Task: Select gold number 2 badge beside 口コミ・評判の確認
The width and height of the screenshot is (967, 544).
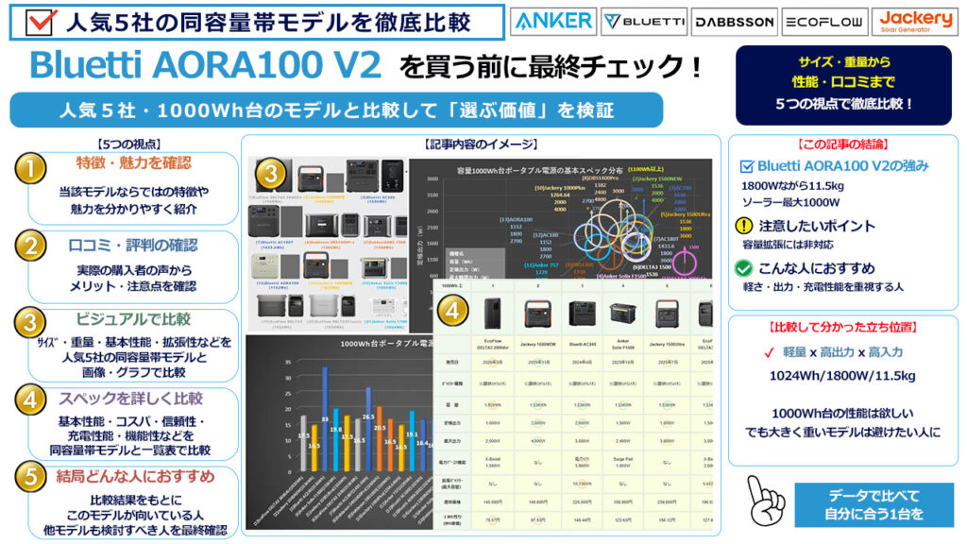Action: tap(30, 246)
